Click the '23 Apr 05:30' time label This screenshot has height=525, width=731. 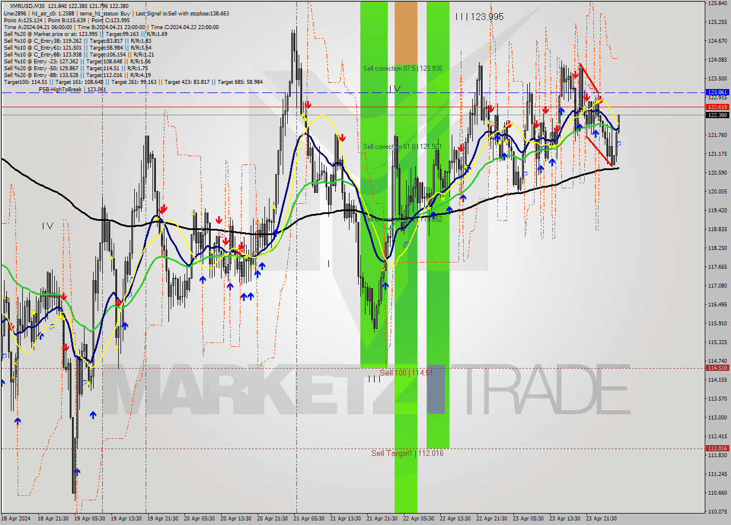pos(529,519)
